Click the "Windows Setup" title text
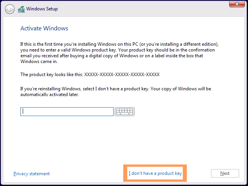The width and height of the screenshot is (248, 186). 42,9
